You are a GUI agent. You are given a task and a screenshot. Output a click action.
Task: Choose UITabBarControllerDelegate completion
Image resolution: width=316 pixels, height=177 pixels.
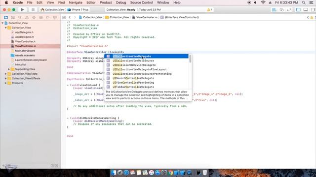[147, 87]
